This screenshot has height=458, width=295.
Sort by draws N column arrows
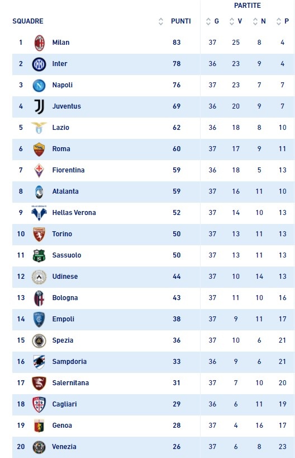(x=255, y=21)
